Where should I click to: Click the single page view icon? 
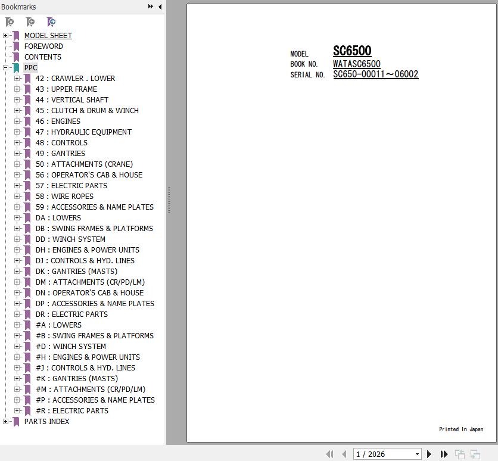coord(459,454)
